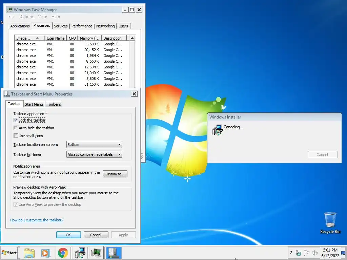Select Taskbar Properties taskbar button

click(x=114, y=253)
